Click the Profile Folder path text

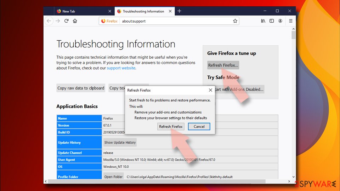pos(180,177)
